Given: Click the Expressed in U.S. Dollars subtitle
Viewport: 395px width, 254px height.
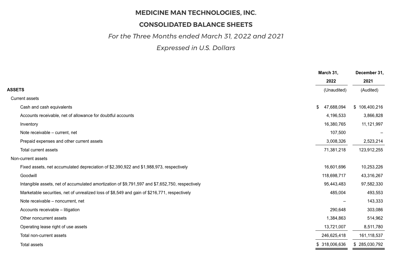Looking at the screenshot, I should pos(196,48).
